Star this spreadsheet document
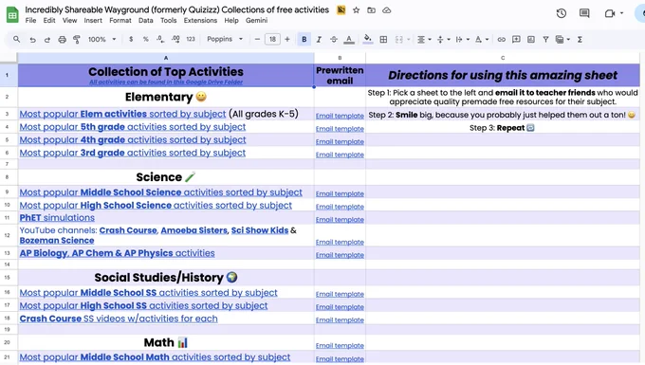The width and height of the screenshot is (645, 365). click(357, 10)
